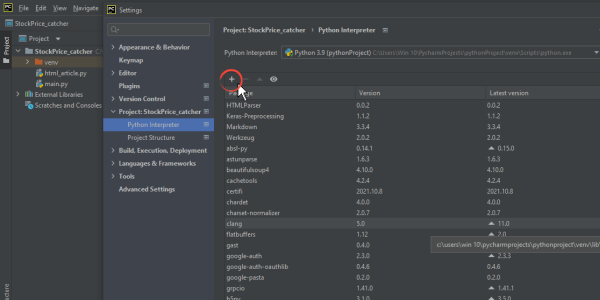Select html_article.py file in project tree
This screenshot has width=600, height=300.
point(65,73)
